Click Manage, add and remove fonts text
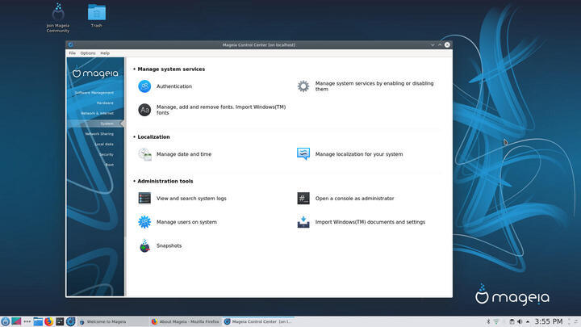Screen dimensions: 581x327 [221, 110]
